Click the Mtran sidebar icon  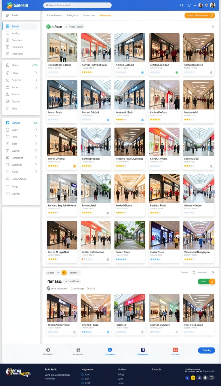pyautogui.click(x=7, y=65)
